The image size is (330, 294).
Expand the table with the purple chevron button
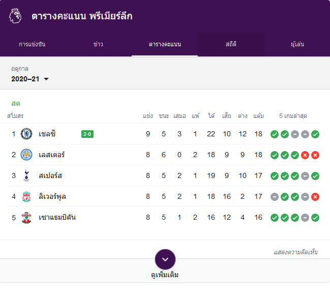165,259
